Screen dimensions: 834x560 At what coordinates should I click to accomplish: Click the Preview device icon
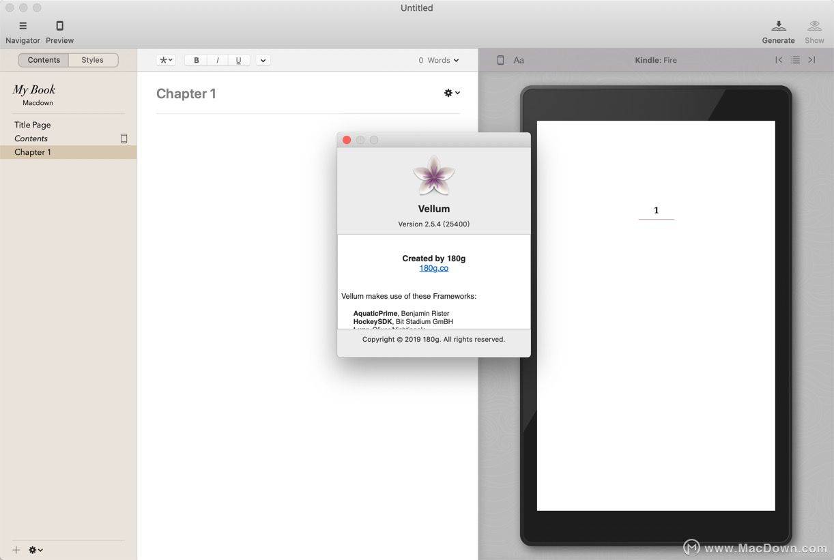tap(59, 26)
